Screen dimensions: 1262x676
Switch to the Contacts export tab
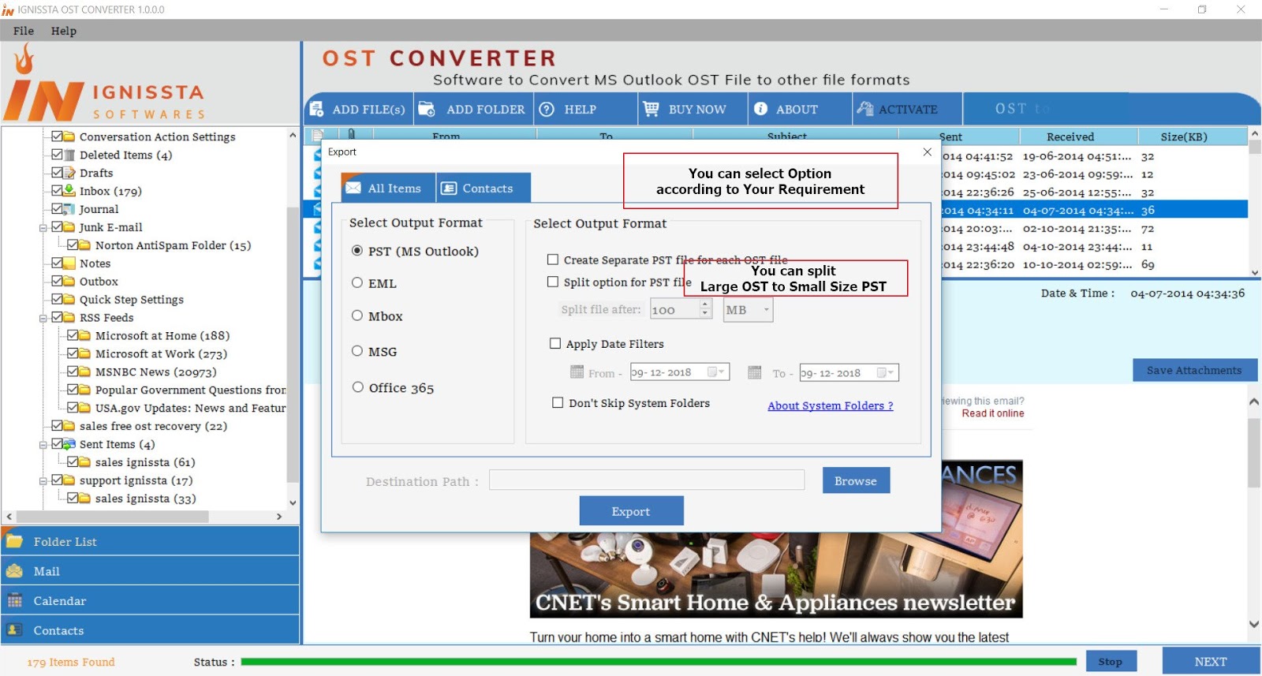(x=484, y=188)
